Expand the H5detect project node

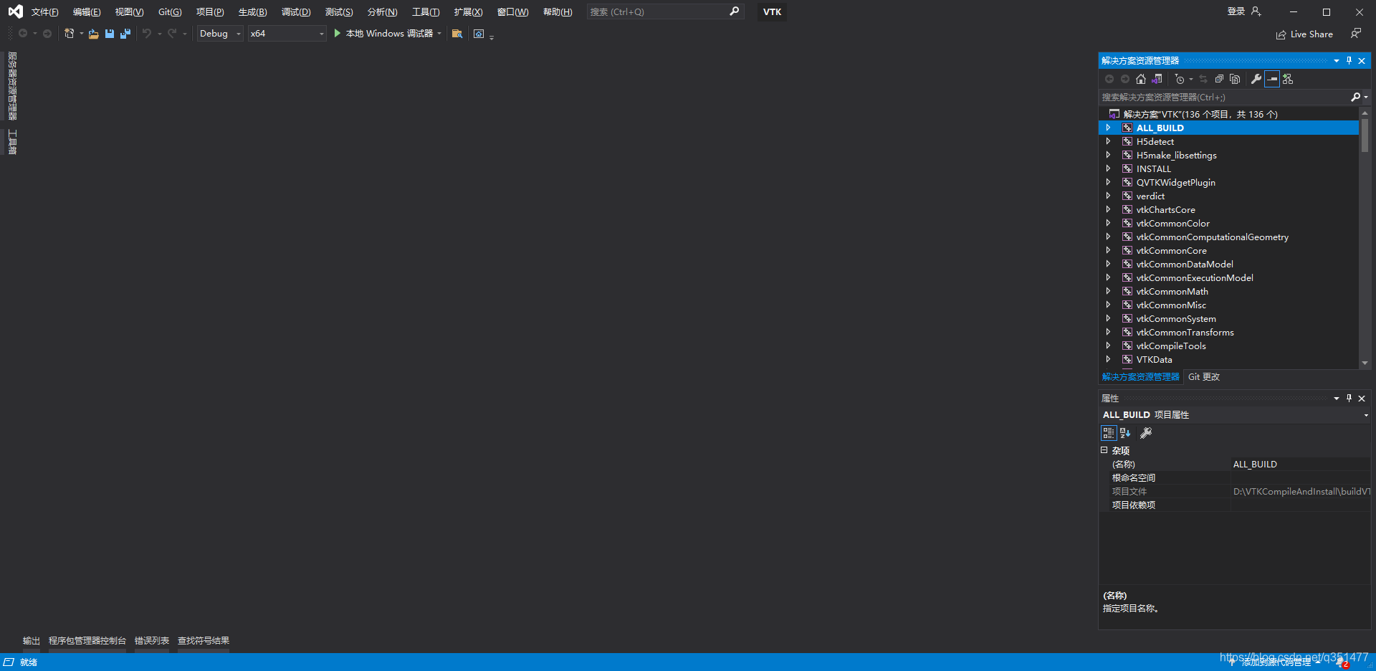coord(1108,141)
